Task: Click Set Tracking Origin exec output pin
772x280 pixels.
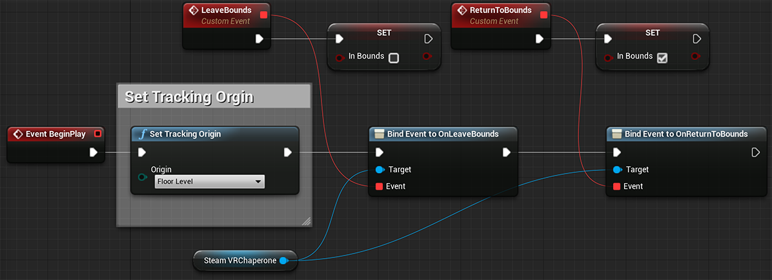Action: click(288, 152)
